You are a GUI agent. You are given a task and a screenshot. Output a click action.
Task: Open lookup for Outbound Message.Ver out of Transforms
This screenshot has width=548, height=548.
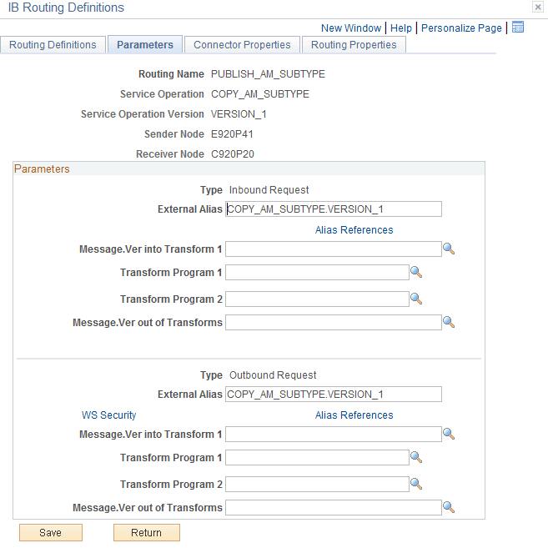pyautogui.click(x=449, y=507)
